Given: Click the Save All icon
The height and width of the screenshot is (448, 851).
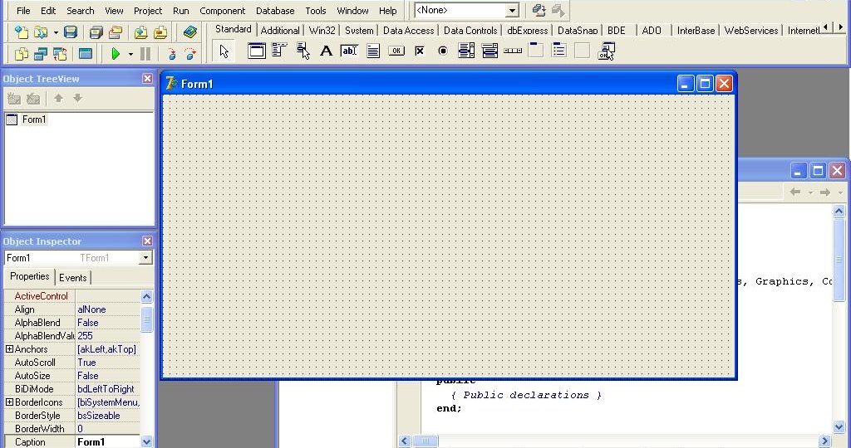Looking at the screenshot, I should [96, 32].
